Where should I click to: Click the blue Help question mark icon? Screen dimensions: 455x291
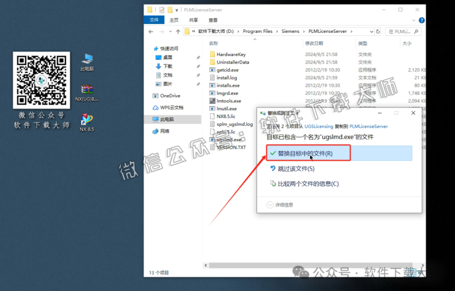pyautogui.click(x=421, y=20)
